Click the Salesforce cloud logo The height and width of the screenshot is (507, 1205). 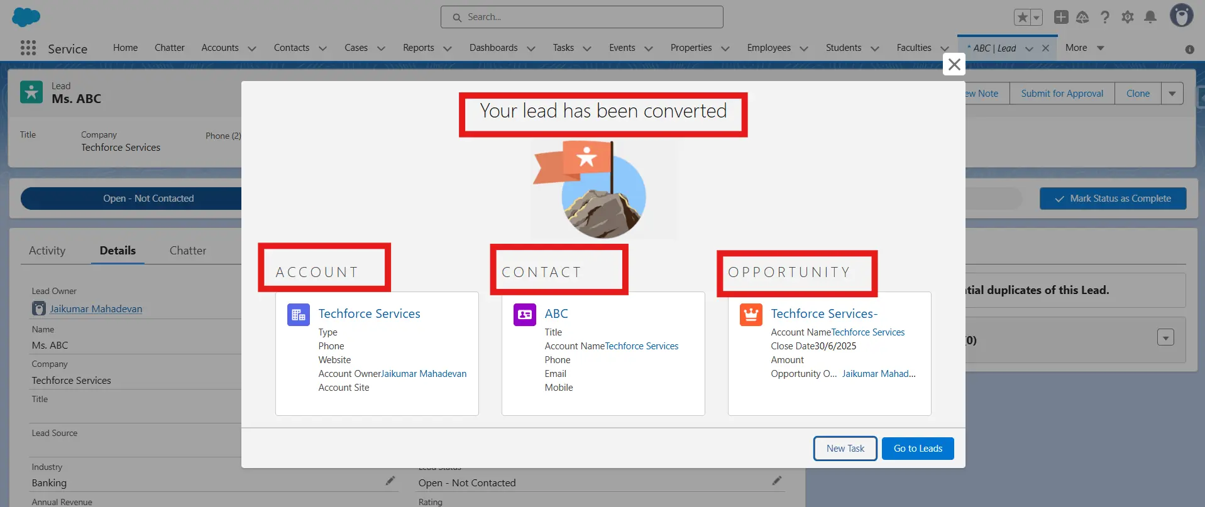click(x=26, y=17)
